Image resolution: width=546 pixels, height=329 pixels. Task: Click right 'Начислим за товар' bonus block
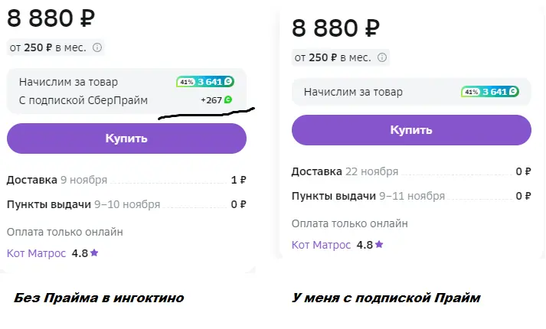tap(411, 92)
